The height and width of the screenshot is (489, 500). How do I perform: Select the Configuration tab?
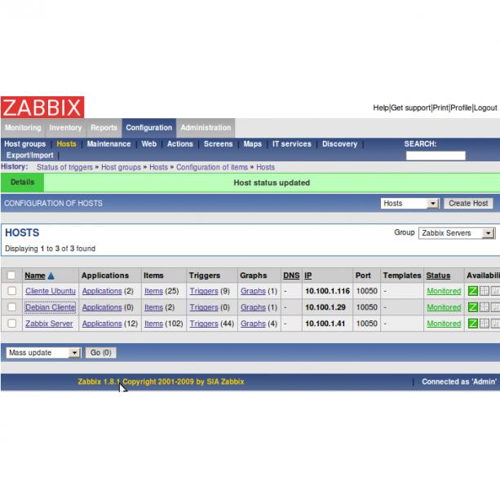pos(149,128)
